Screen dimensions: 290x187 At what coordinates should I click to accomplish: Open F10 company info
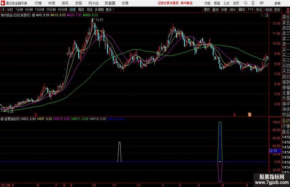(x=250, y=10)
